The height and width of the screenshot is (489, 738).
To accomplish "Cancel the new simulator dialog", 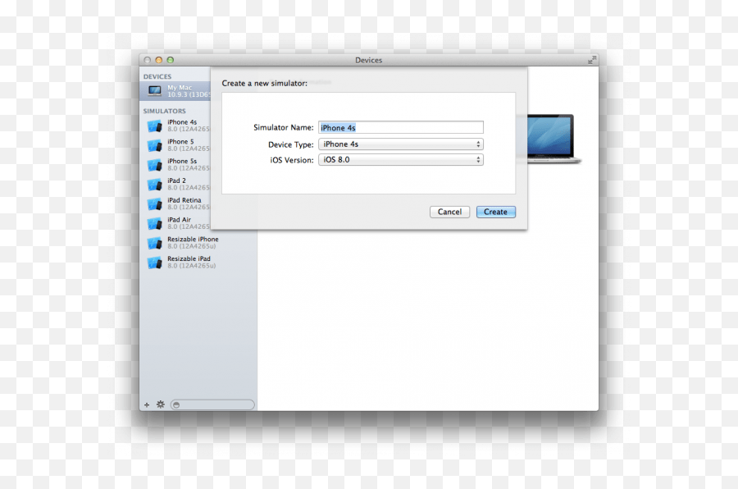I will coord(449,212).
